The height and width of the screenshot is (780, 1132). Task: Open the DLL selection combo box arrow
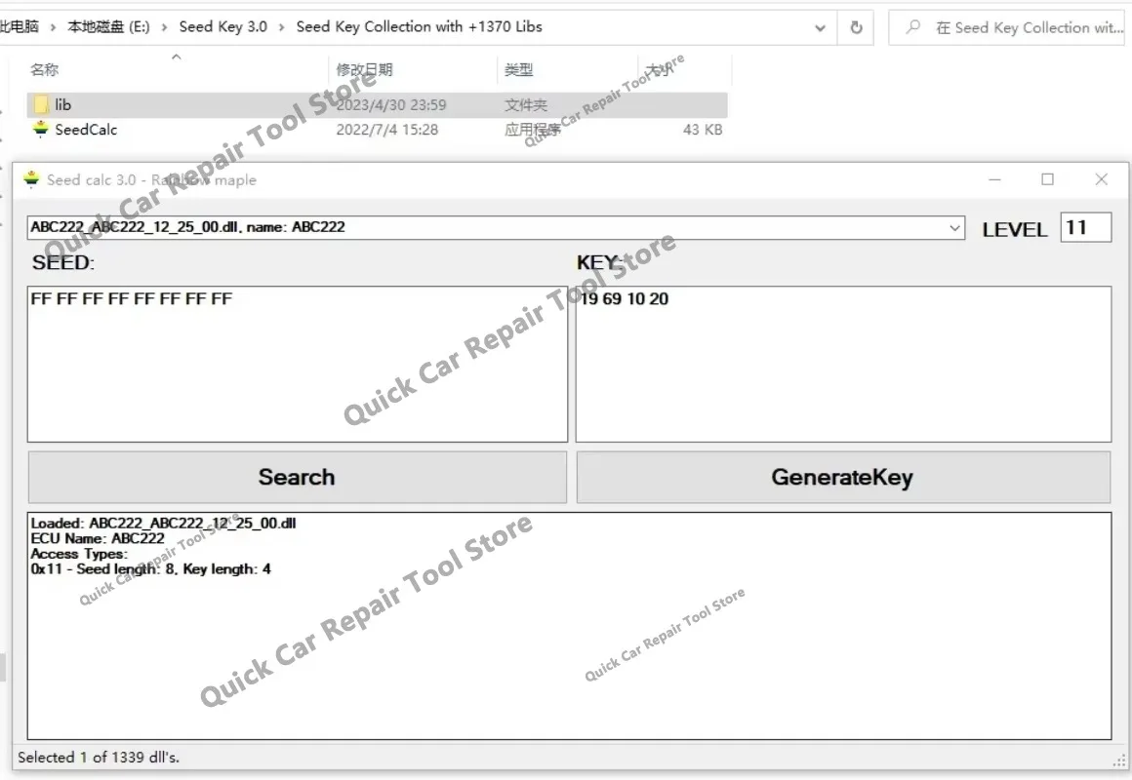[954, 228]
